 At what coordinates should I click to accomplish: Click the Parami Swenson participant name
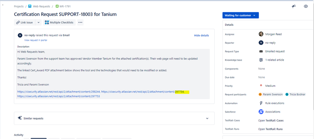tap(273, 94)
